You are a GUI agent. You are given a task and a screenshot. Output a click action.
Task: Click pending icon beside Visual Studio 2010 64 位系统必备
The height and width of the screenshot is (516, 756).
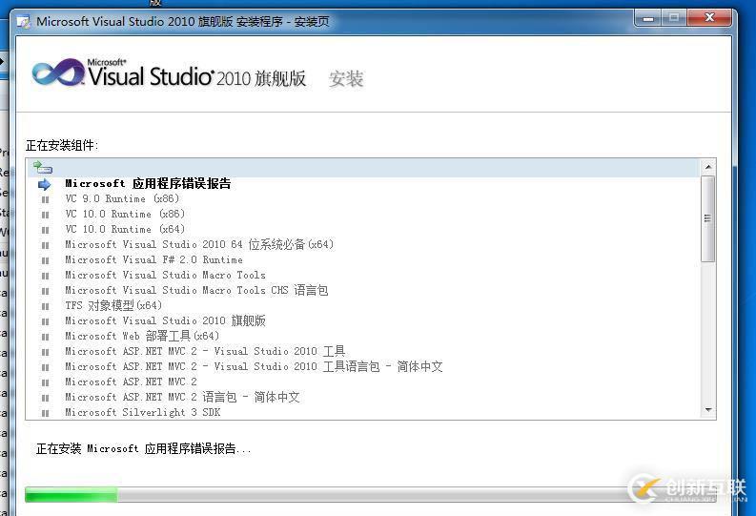46,245
